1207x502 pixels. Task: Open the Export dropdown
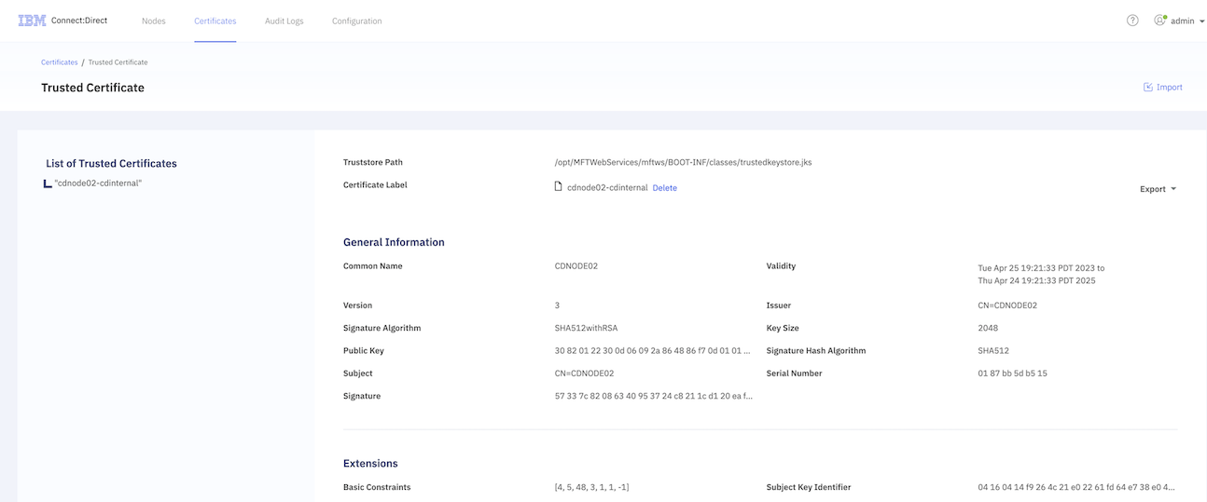(x=1158, y=189)
